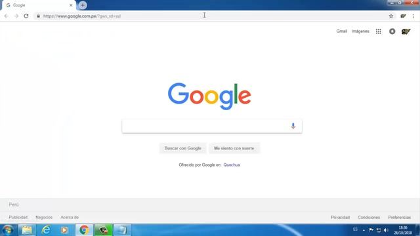
Task: Click the Perú country label
Action: tap(14, 205)
